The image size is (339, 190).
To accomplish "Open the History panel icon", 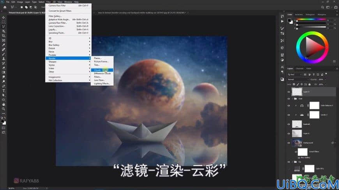I will [282, 16].
